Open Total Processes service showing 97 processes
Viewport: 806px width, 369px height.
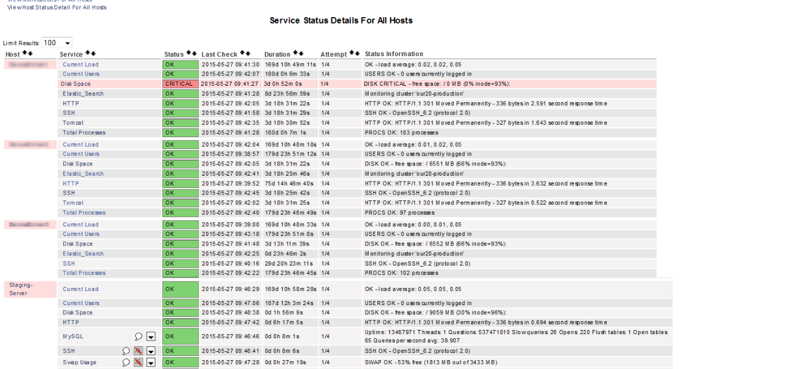pyautogui.click(x=84, y=212)
